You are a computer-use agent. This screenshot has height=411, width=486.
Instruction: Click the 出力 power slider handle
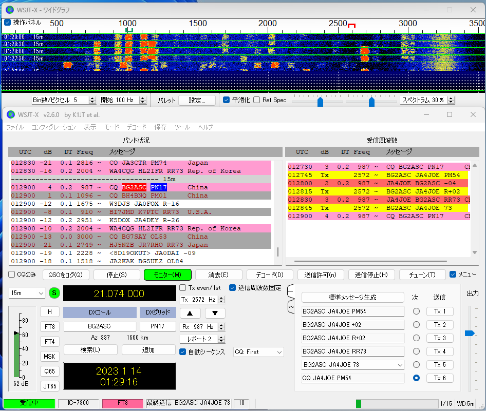[469, 333]
